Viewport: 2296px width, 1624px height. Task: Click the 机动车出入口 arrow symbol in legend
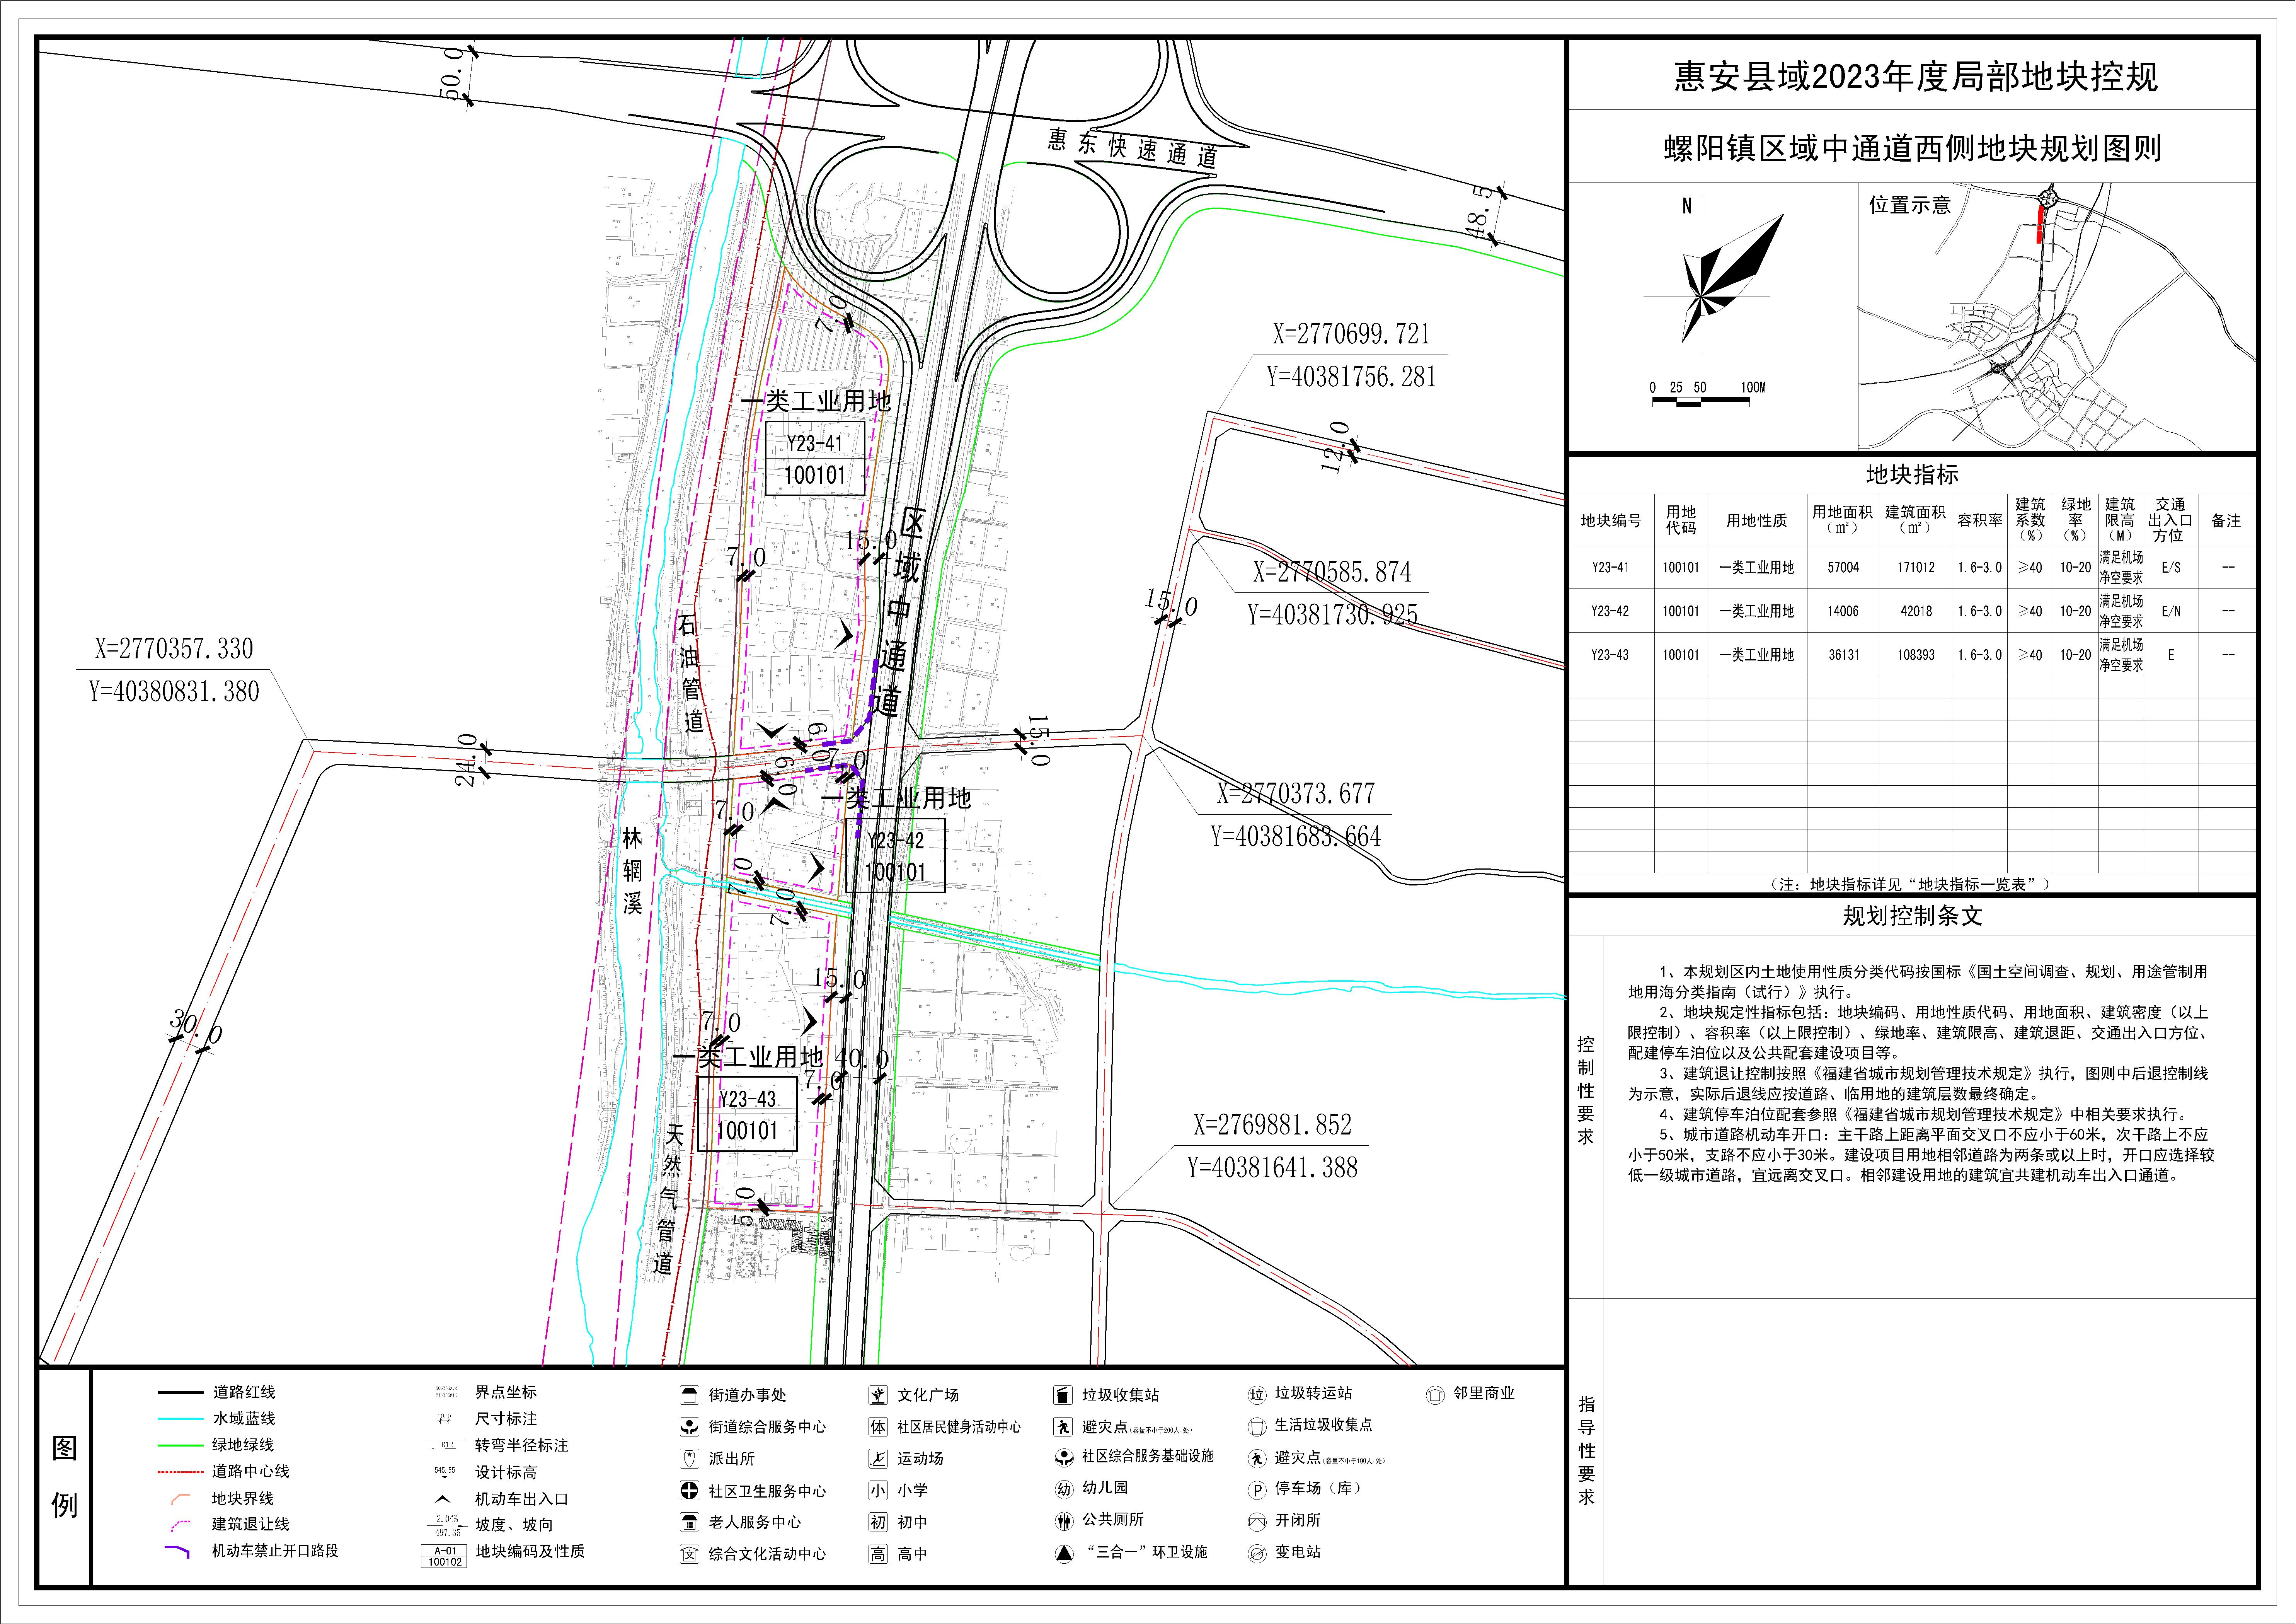(x=443, y=1500)
